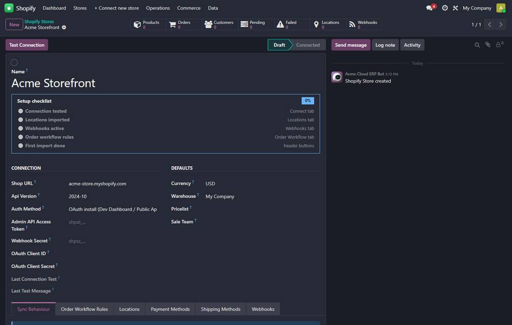512x325 pixels.
Task: Click the Activity button
Action: [x=412, y=45]
